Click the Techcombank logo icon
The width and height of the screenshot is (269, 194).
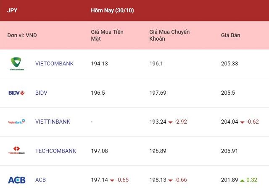click(x=17, y=150)
